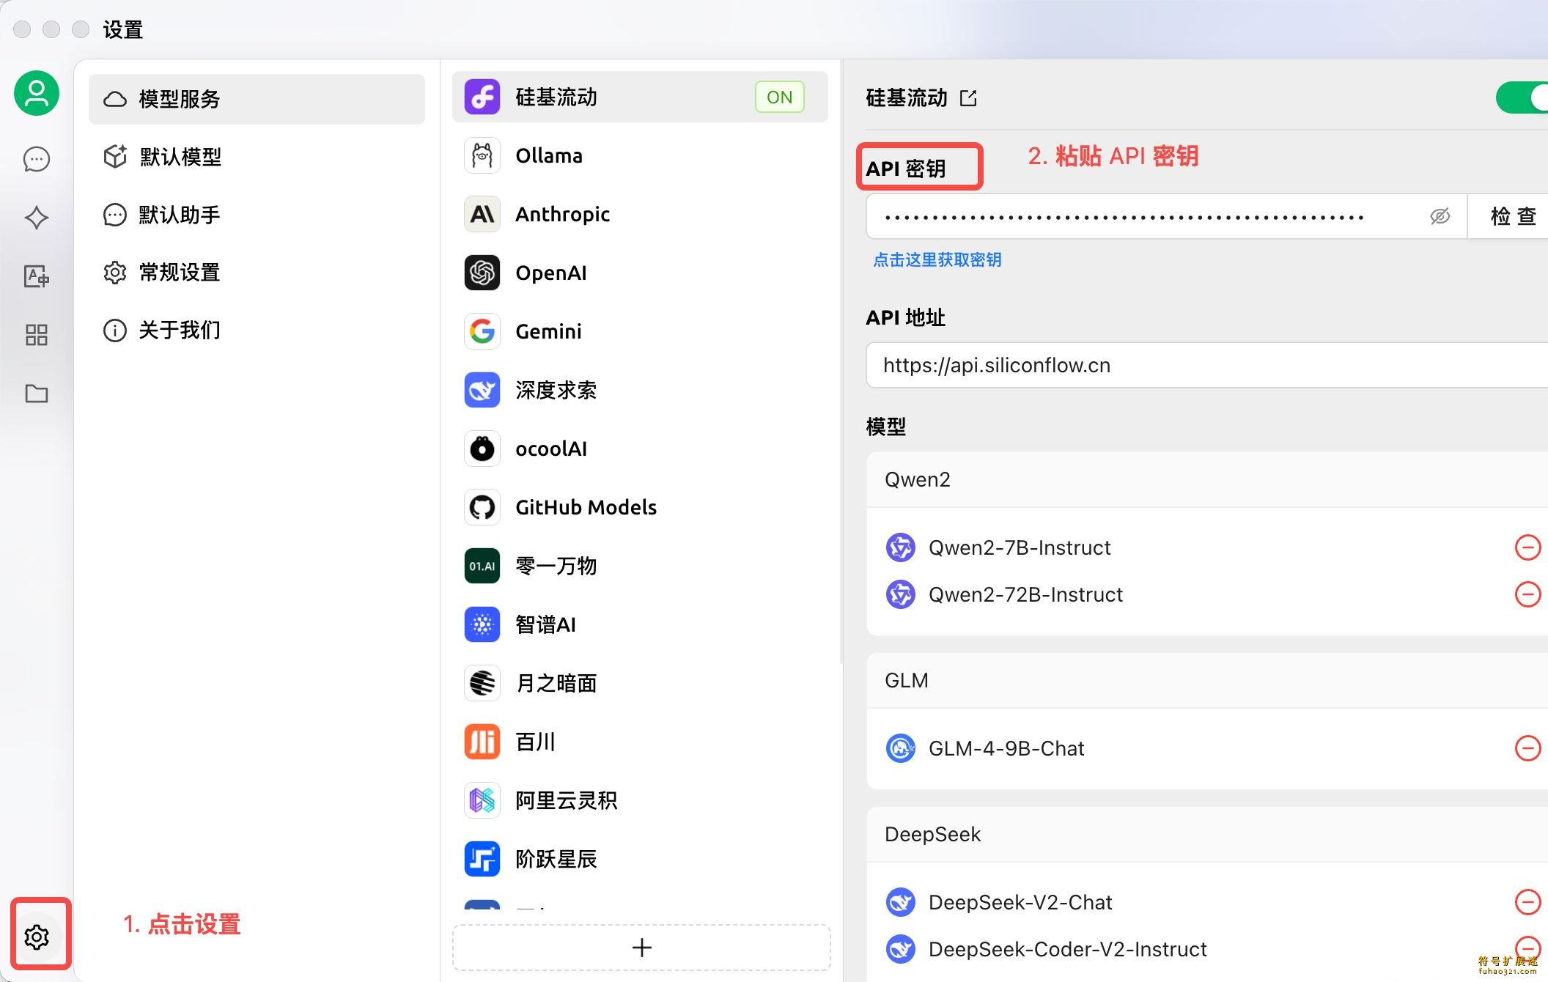Click the GLM group header
The image size is (1548, 982).
pos(1207,680)
